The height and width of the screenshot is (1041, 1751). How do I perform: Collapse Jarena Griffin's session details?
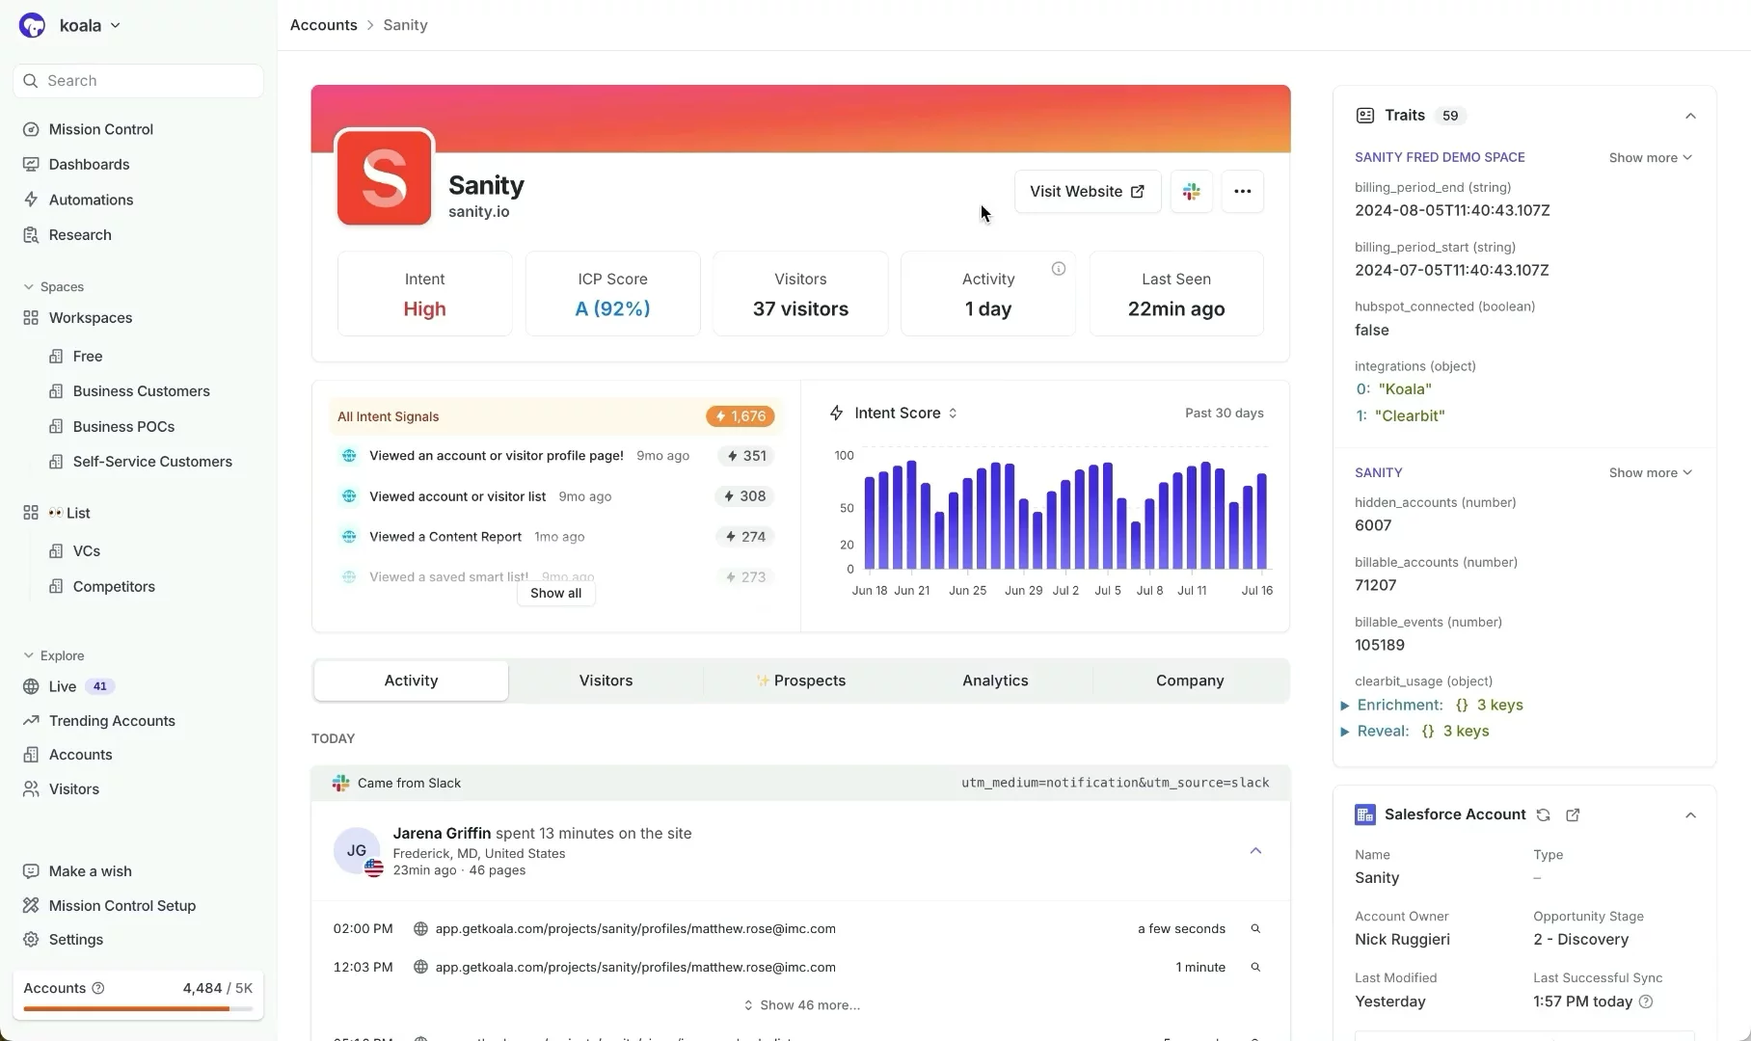tap(1254, 851)
